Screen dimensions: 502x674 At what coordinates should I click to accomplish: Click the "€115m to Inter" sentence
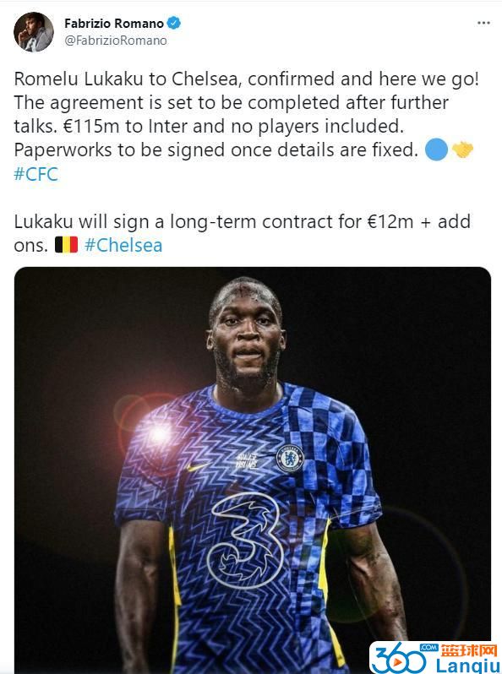click(233, 127)
